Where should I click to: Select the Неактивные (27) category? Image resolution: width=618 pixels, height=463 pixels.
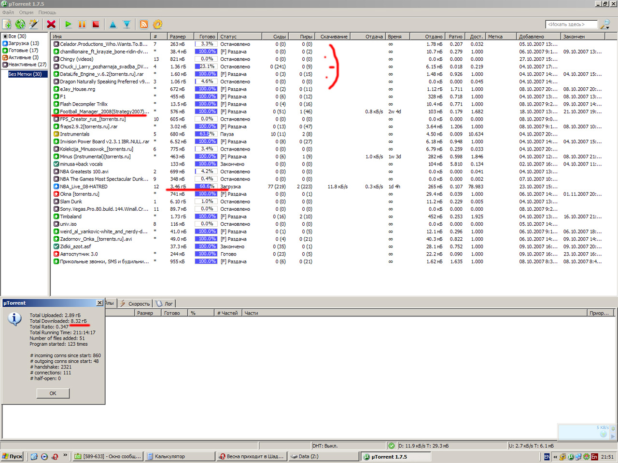pyautogui.click(x=25, y=64)
